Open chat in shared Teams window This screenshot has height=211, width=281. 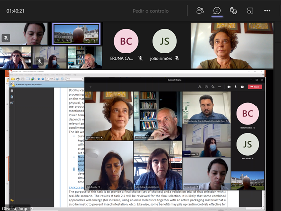[x=206, y=87]
